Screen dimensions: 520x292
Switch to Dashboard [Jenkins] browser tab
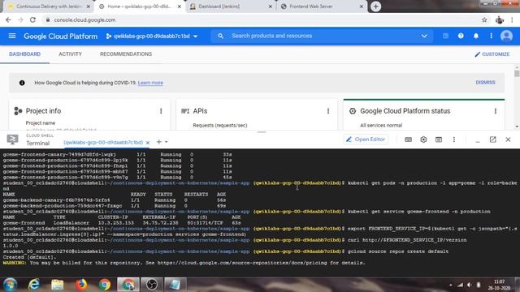[230, 6]
